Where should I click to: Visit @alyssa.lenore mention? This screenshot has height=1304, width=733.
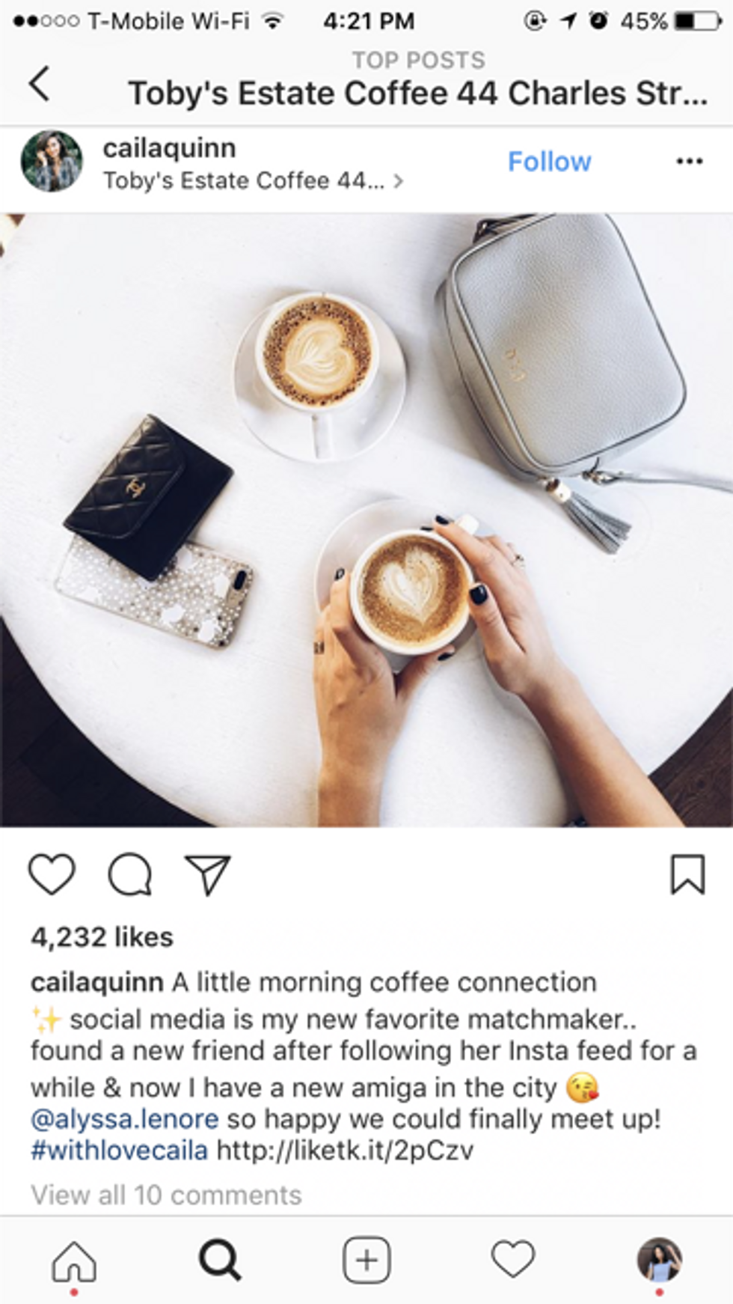pos(124,1119)
